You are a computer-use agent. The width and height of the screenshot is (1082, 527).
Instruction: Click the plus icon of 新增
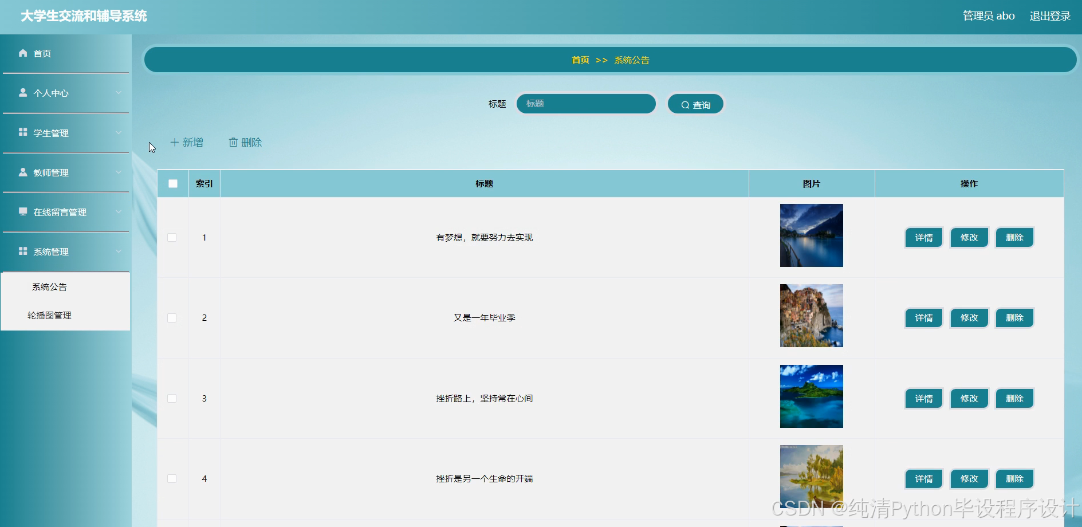(x=175, y=142)
